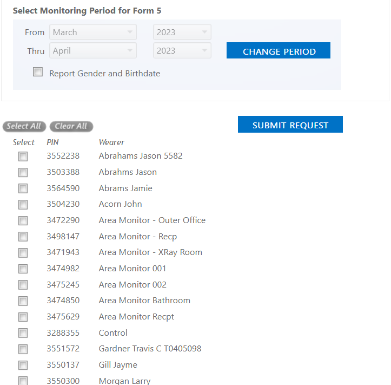The image size is (391, 385).
Task: Click the Select All button
Action: click(x=24, y=126)
